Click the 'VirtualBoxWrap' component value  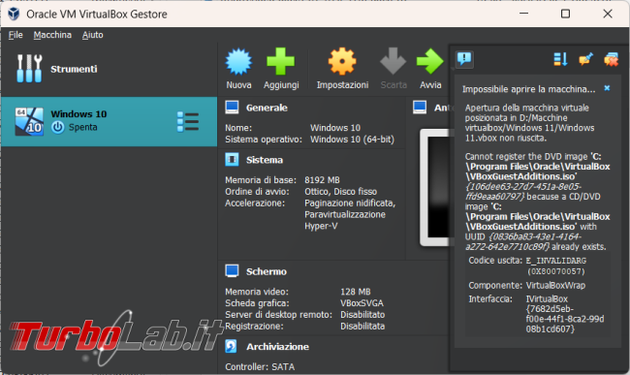point(555,286)
